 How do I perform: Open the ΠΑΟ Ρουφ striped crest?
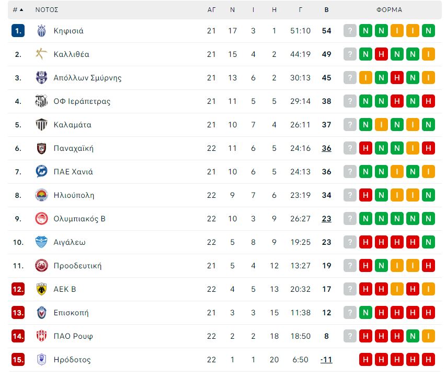click(41, 336)
